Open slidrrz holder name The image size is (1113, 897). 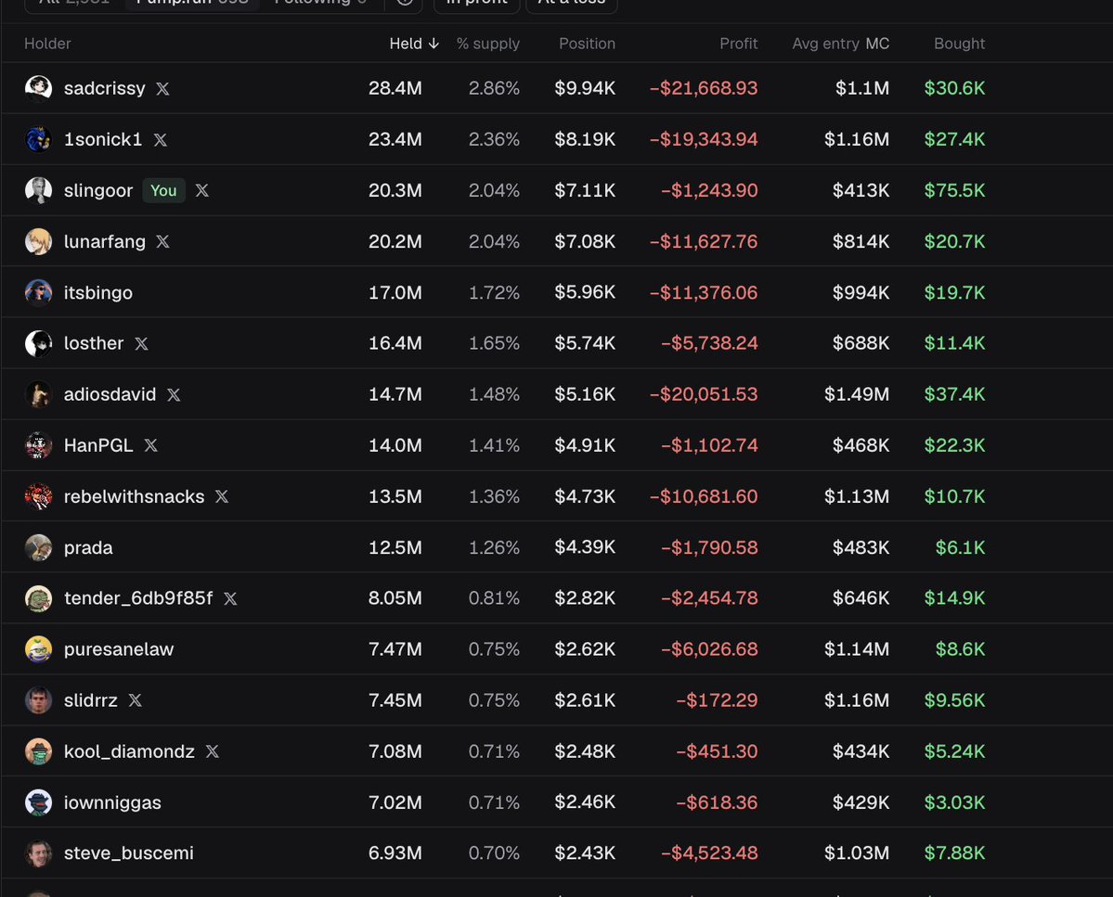coord(91,700)
